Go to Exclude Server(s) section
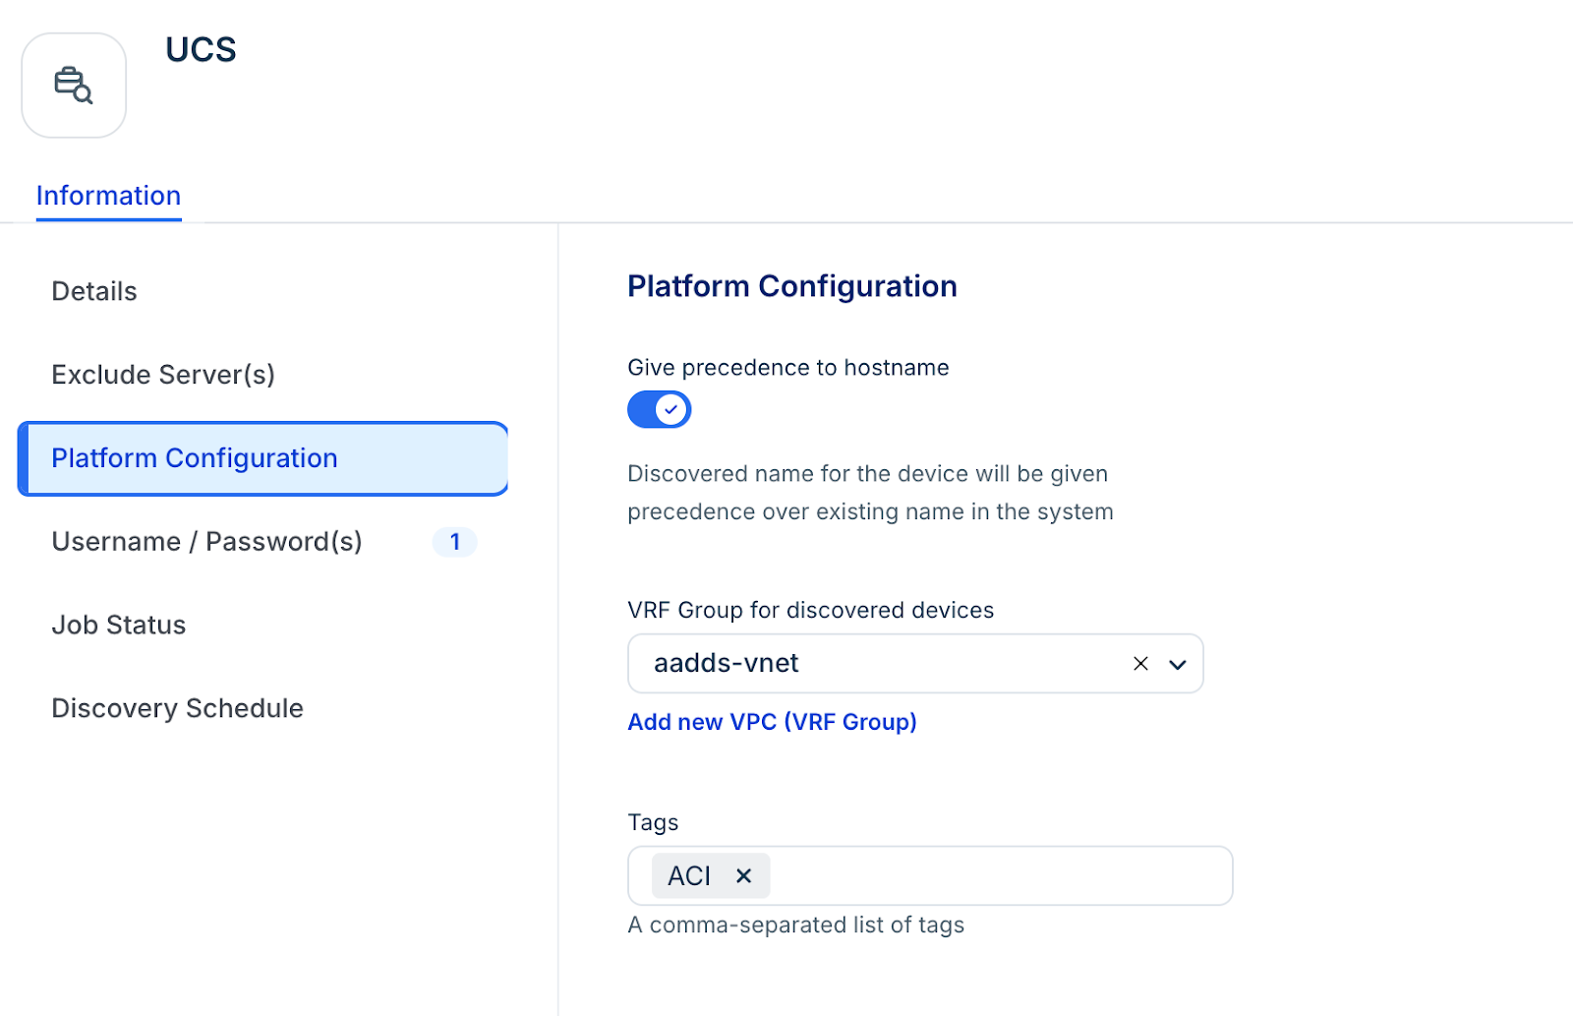The height and width of the screenshot is (1016, 1573). tap(163, 375)
